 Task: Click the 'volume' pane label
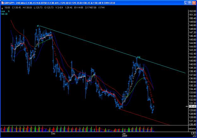192,129
